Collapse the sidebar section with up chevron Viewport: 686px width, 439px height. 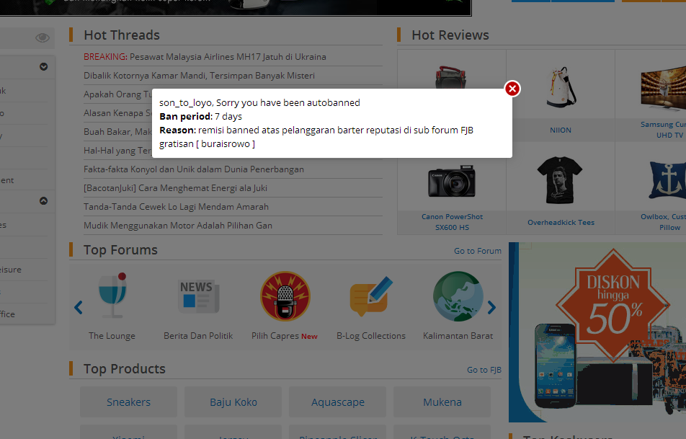point(43,201)
